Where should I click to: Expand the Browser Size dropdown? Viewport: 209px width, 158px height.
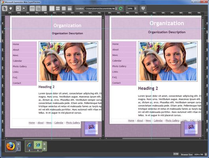[x=206, y=154]
